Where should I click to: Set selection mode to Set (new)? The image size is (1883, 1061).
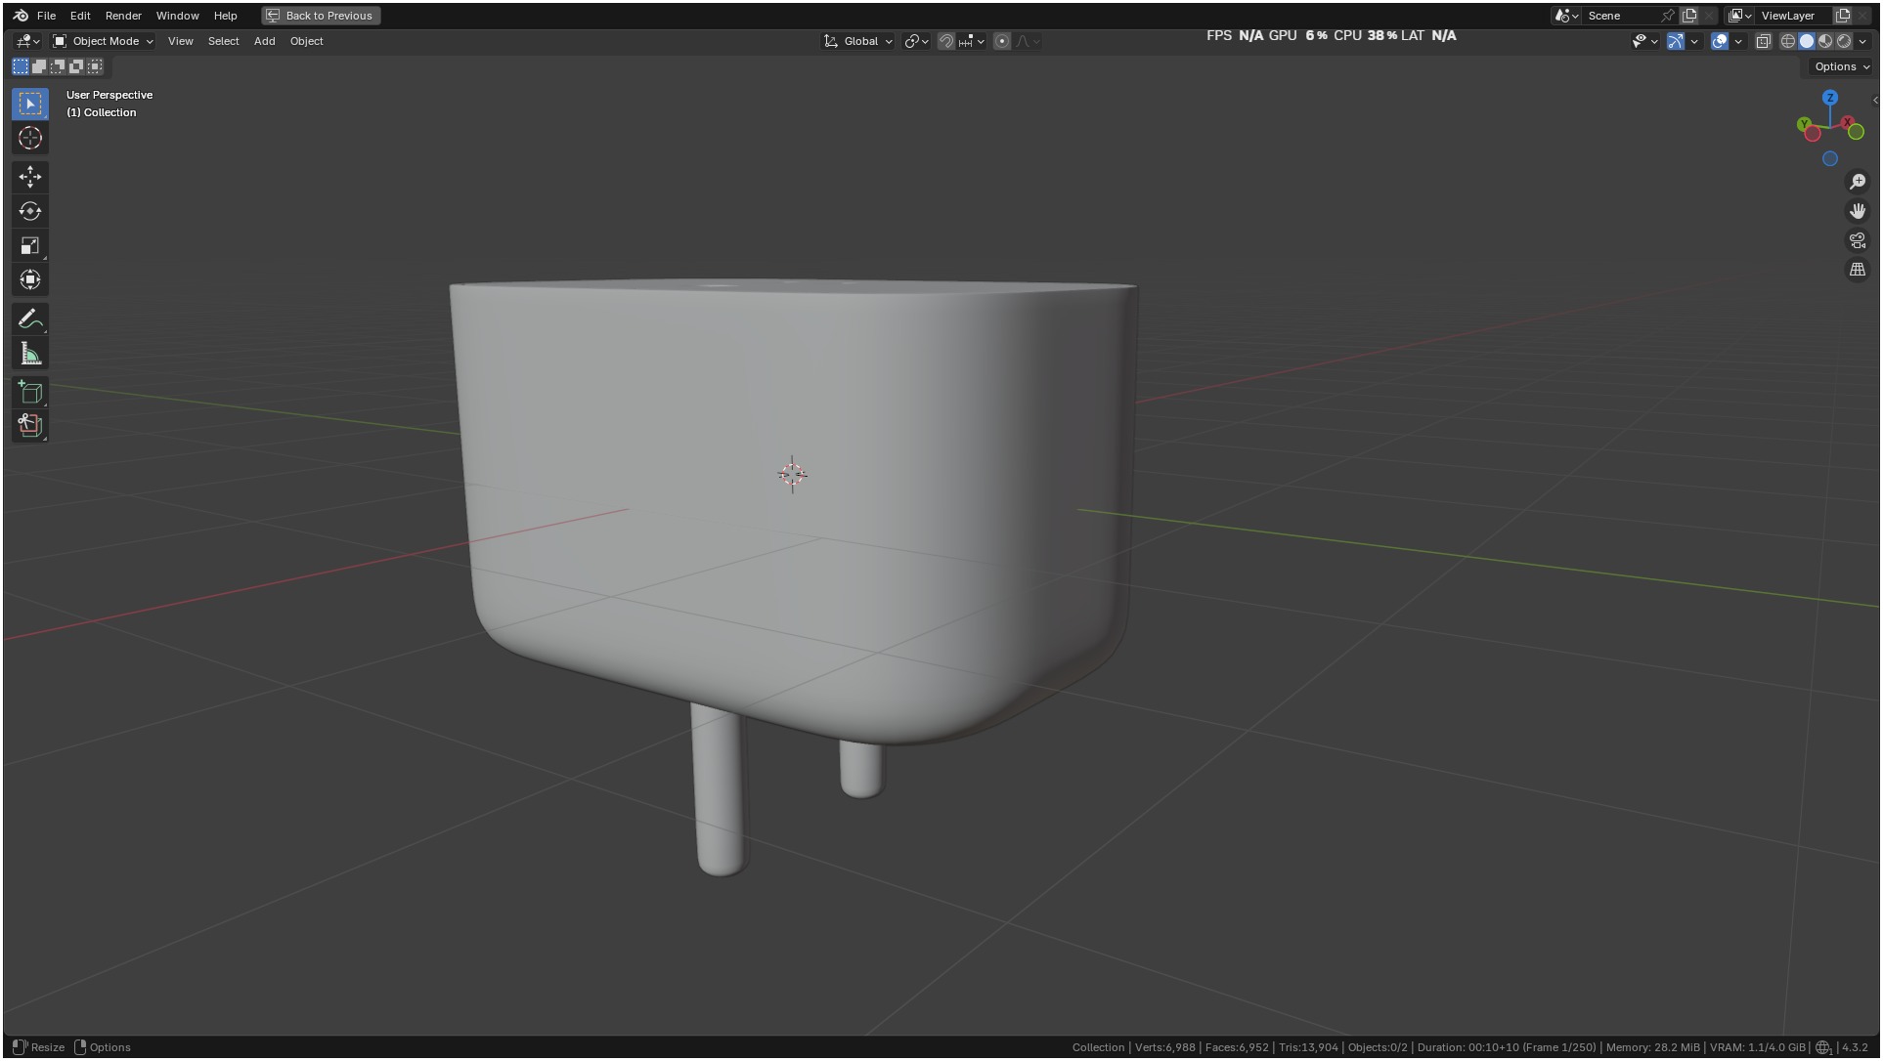pyautogui.click(x=21, y=66)
